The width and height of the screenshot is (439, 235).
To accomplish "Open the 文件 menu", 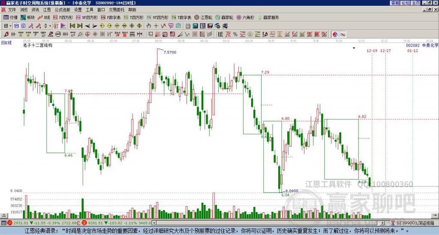I will click(12, 10).
